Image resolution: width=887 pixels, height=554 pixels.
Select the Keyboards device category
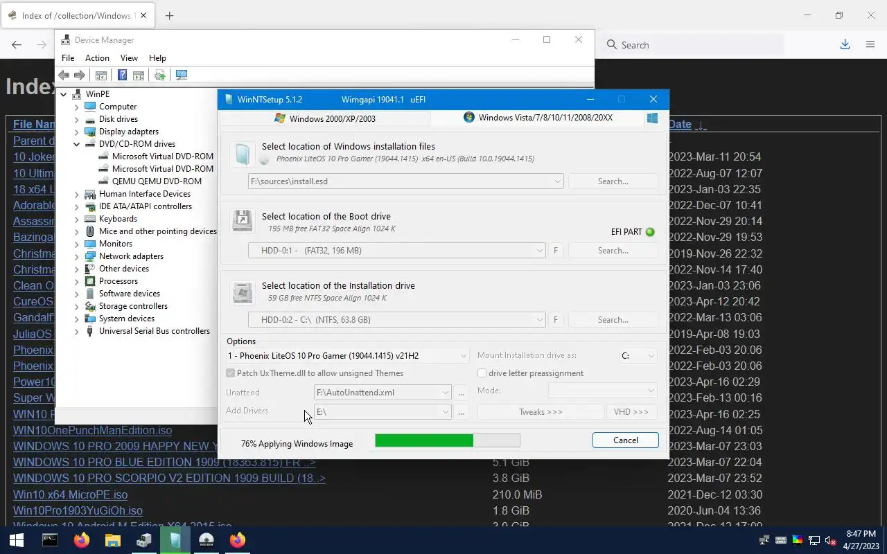coord(118,219)
